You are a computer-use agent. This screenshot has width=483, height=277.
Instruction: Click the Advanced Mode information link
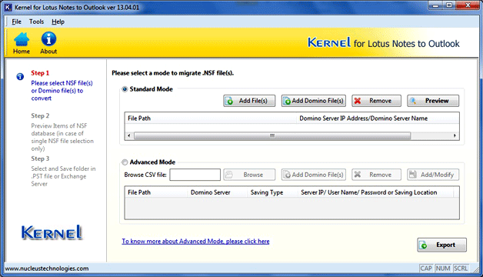pos(195,242)
